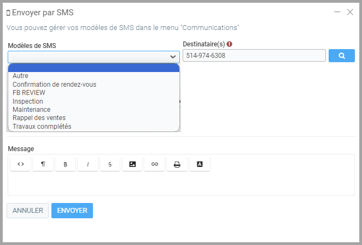Open the text color tool
The width and height of the screenshot is (362, 245).
coord(200,164)
